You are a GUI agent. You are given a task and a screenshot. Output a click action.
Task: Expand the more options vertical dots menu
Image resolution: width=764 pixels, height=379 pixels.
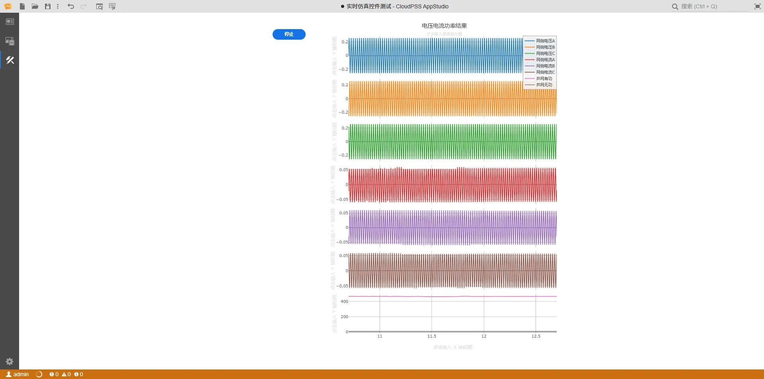click(58, 6)
